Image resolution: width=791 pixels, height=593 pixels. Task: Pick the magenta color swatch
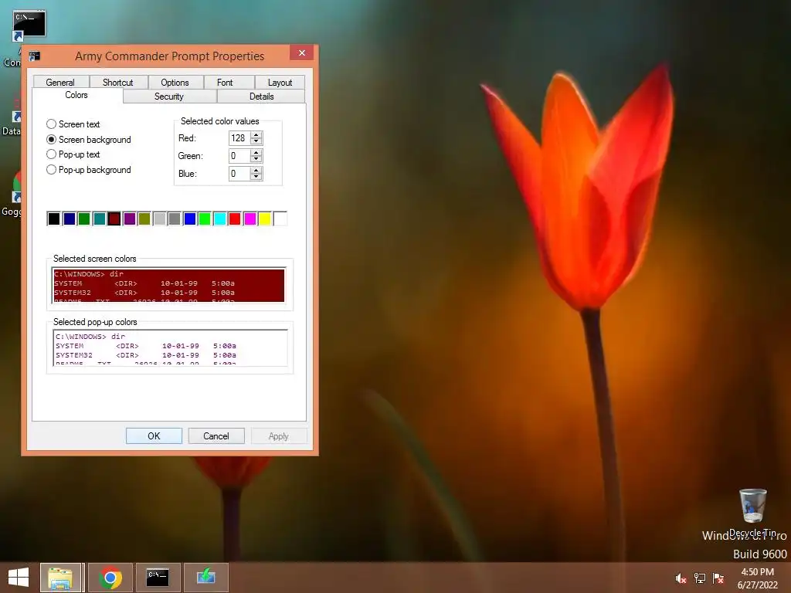(x=250, y=219)
